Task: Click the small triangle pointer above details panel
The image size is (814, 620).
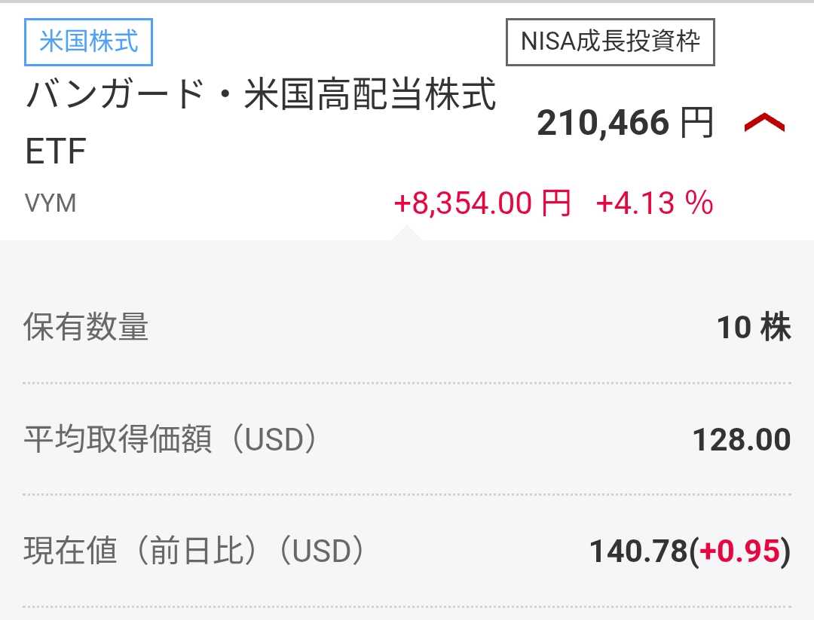Action: point(407,234)
